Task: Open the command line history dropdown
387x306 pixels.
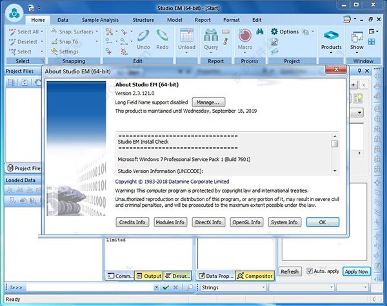Action: (x=156, y=287)
